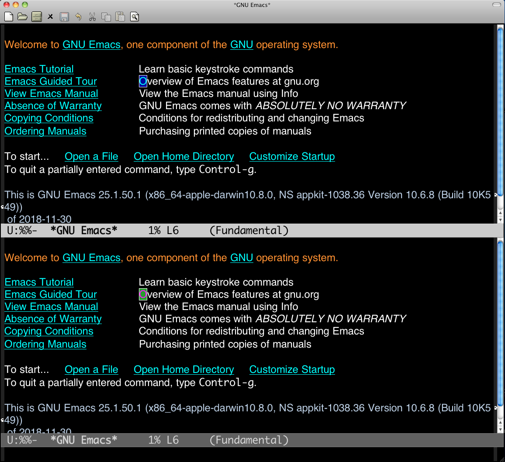
Task: Open Emacs Tutorial in the lower pane
Action: coord(39,282)
